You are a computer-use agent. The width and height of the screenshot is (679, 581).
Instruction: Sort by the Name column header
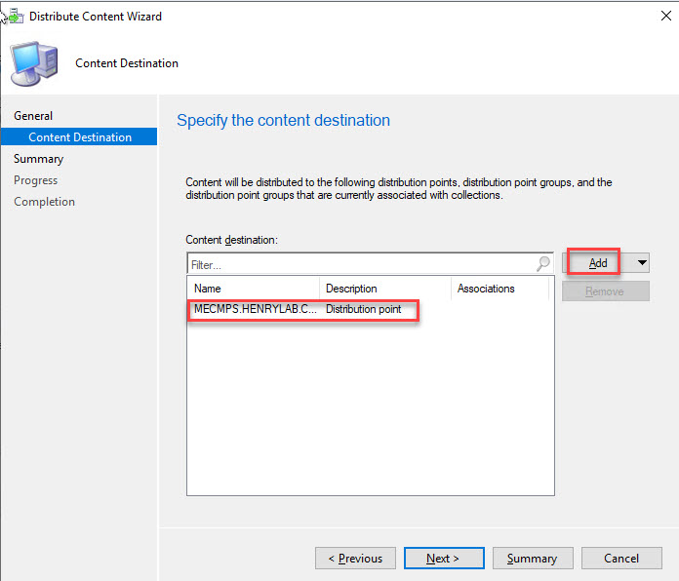(x=253, y=289)
